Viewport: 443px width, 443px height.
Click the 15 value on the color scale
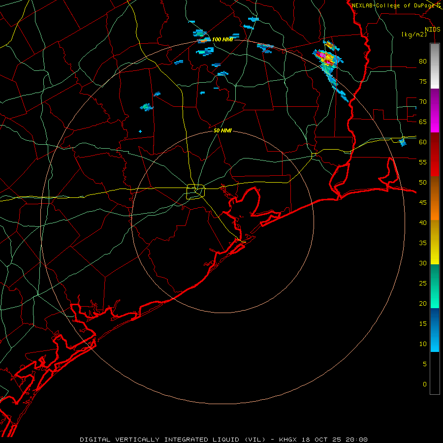pos(423,323)
